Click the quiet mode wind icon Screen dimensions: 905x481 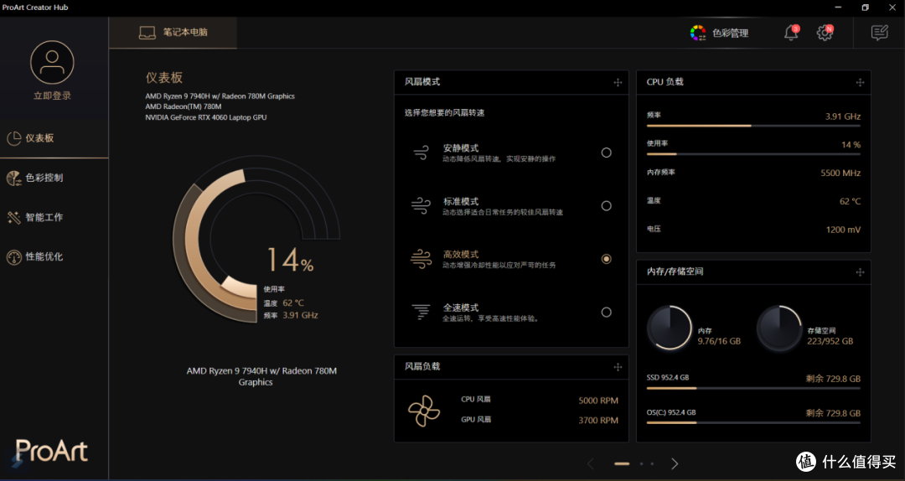[x=421, y=153]
